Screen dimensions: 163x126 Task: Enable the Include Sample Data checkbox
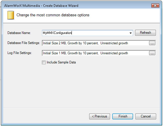click(x=44, y=62)
